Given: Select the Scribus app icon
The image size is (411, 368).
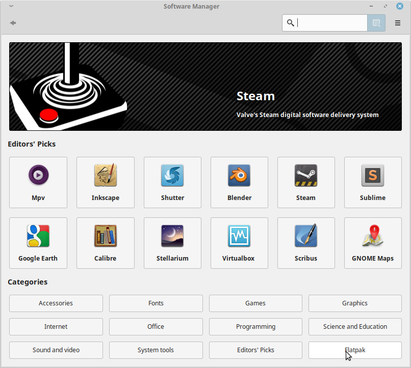Looking at the screenshot, I should coord(306,236).
